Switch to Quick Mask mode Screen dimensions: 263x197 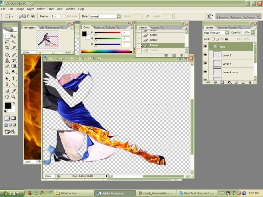pos(14,118)
